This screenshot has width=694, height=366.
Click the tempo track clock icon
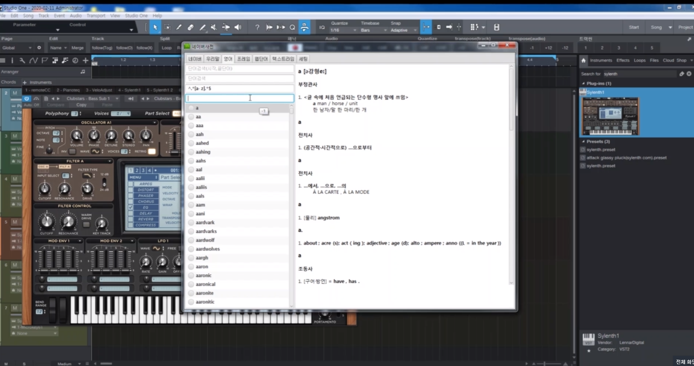pyautogui.click(x=75, y=60)
